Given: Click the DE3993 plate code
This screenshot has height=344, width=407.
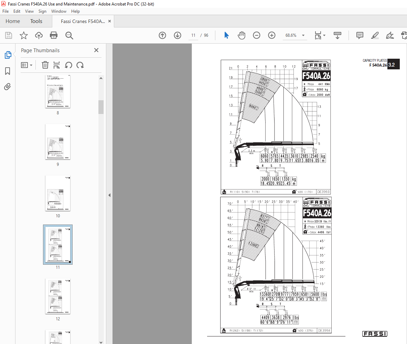Looking at the screenshot, I should (x=323, y=192).
